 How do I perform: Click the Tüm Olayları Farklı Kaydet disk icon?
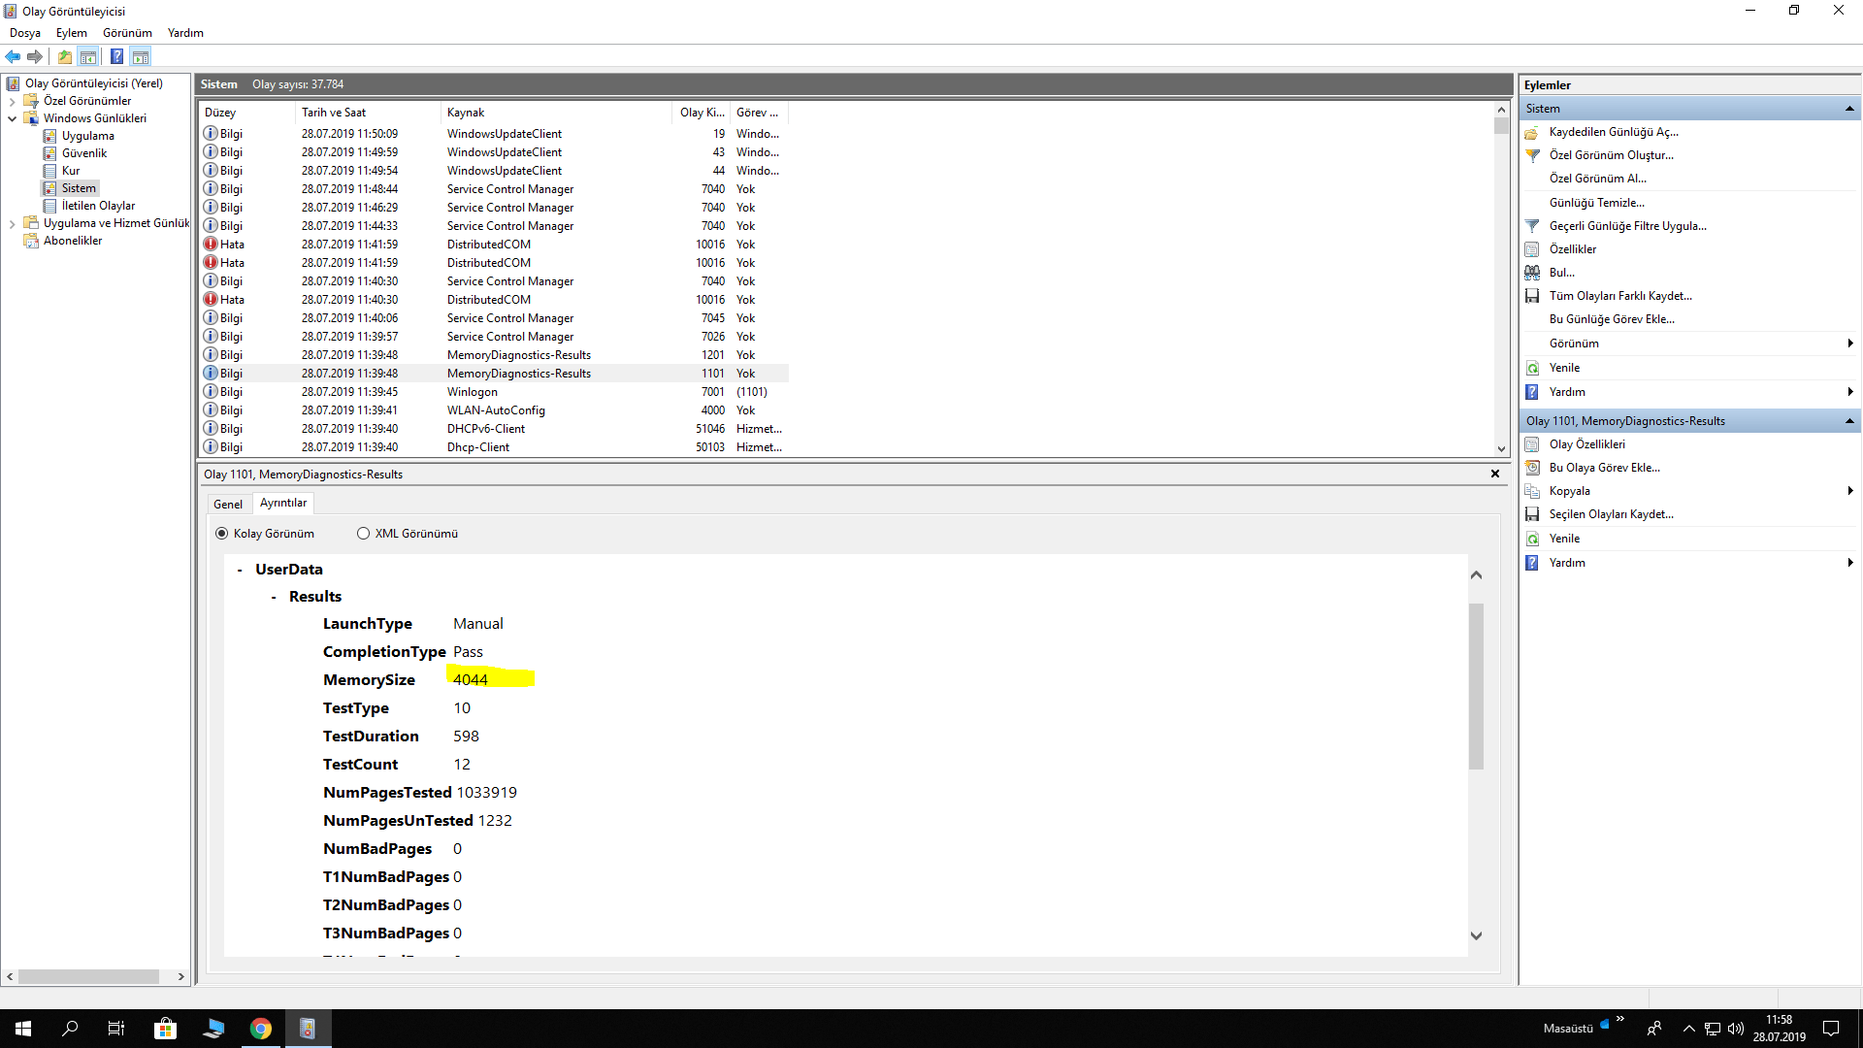click(x=1532, y=296)
